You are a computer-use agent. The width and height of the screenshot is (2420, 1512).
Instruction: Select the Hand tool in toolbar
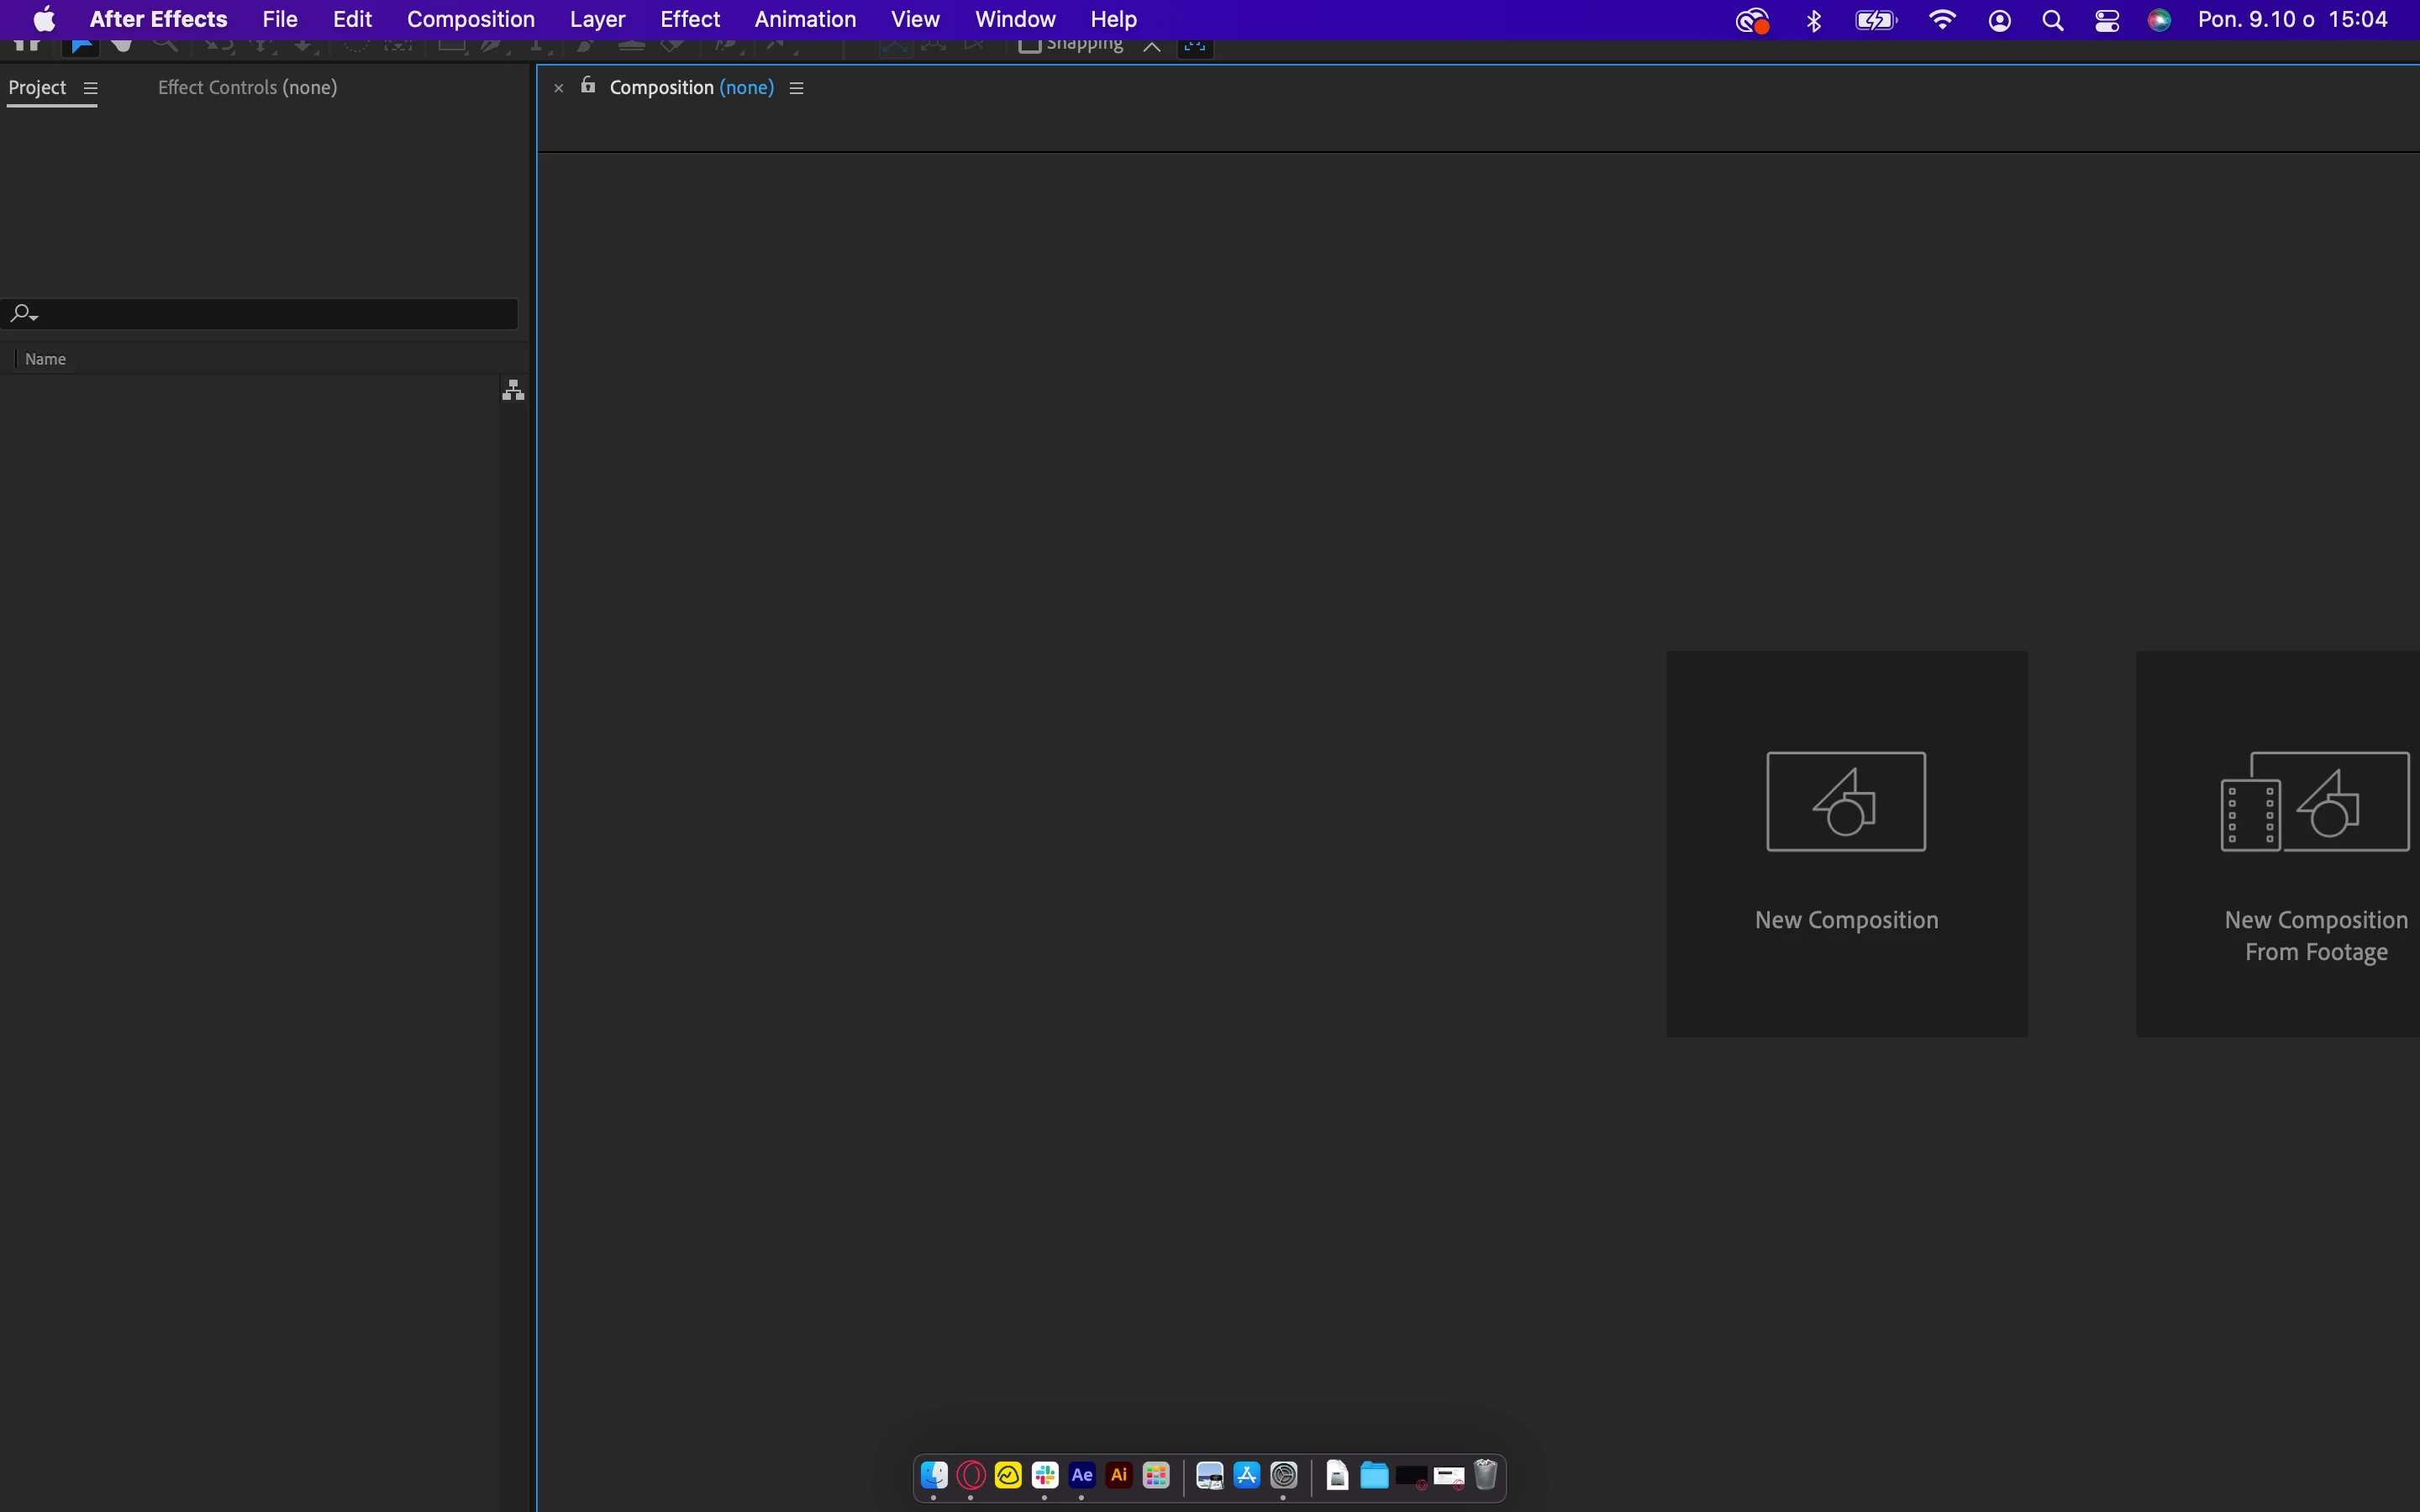[122, 46]
